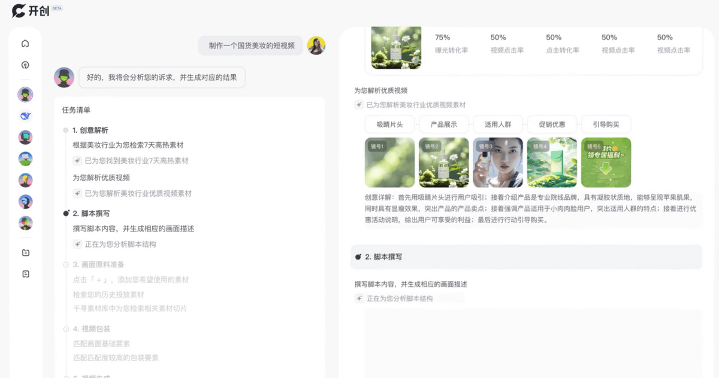The height and width of the screenshot is (378, 719).
Task: Open the blue whale agent icon
Action: (25, 116)
